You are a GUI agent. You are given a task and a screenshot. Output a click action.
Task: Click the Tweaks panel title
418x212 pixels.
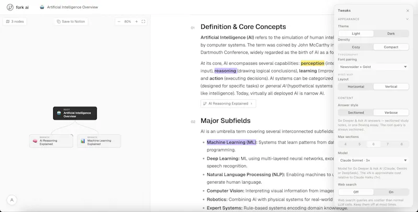point(344,10)
